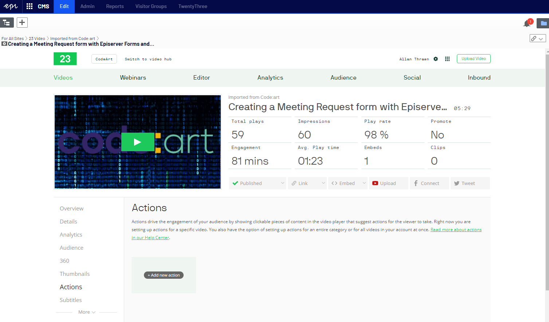This screenshot has width=549, height=322.
Task: Click Switch to video hub
Action: [x=148, y=59]
